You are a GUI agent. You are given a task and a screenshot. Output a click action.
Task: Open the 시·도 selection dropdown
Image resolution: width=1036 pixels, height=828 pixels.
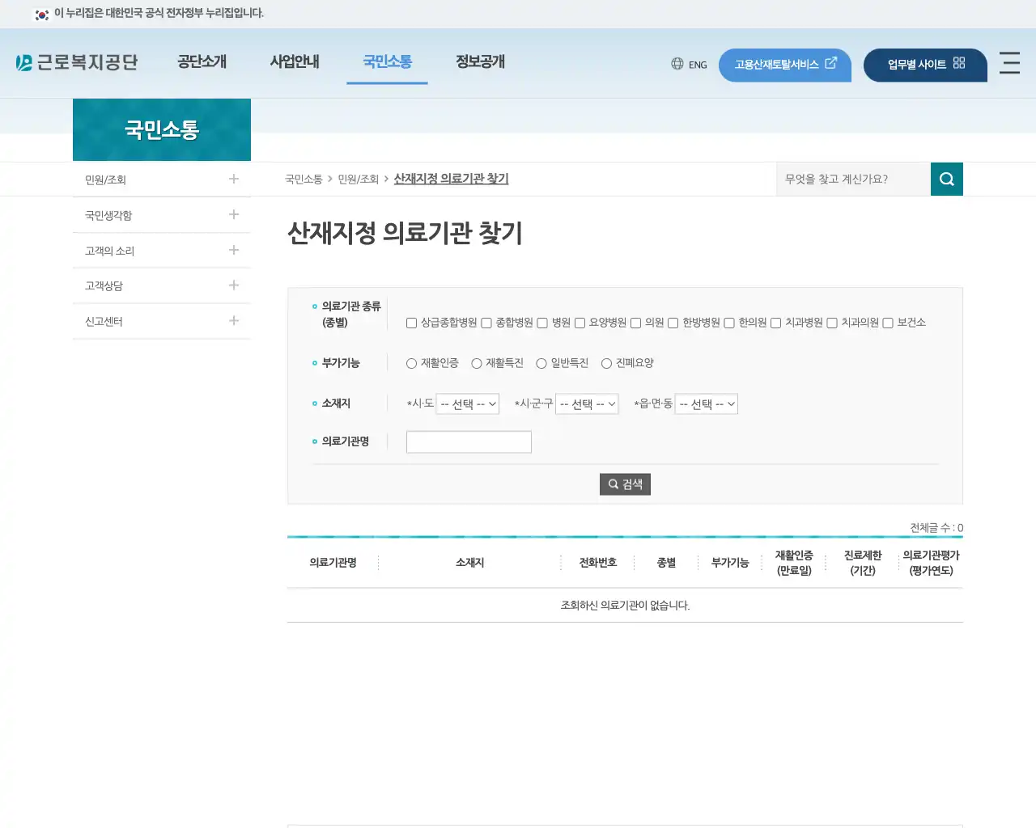point(467,403)
